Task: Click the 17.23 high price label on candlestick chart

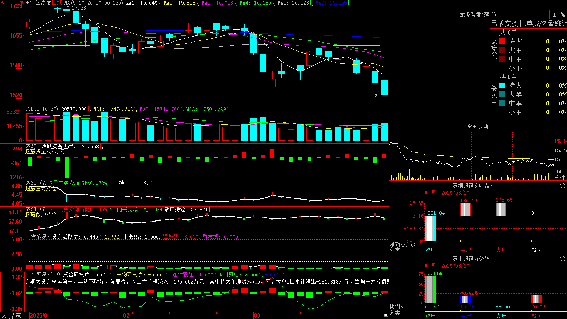Action: 79,8
